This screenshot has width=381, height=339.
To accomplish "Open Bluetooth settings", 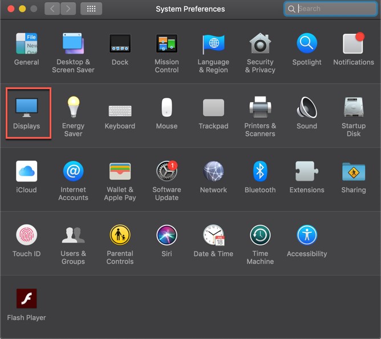I will (260, 177).
